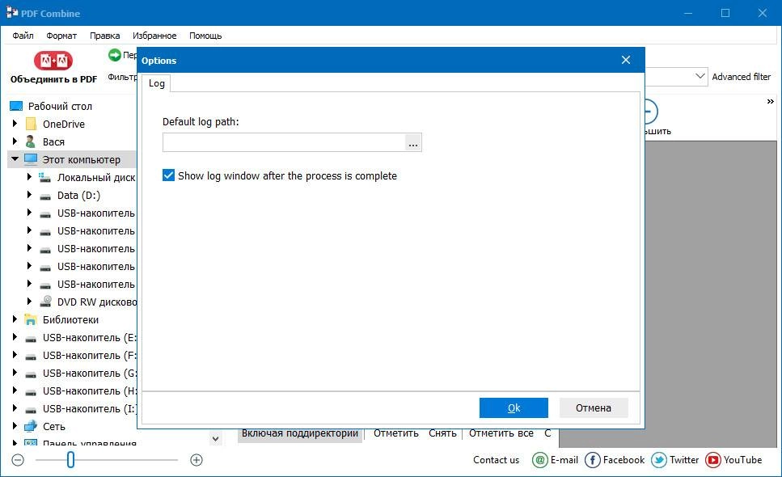This screenshot has width=782, height=477.
Task: Click the Сеть network icon
Action: coord(31,426)
